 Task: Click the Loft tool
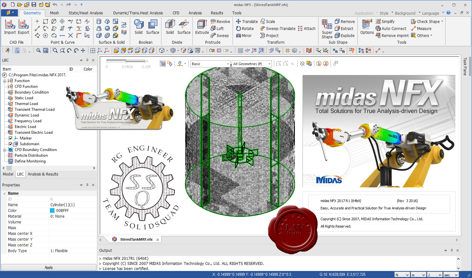point(217,28)
